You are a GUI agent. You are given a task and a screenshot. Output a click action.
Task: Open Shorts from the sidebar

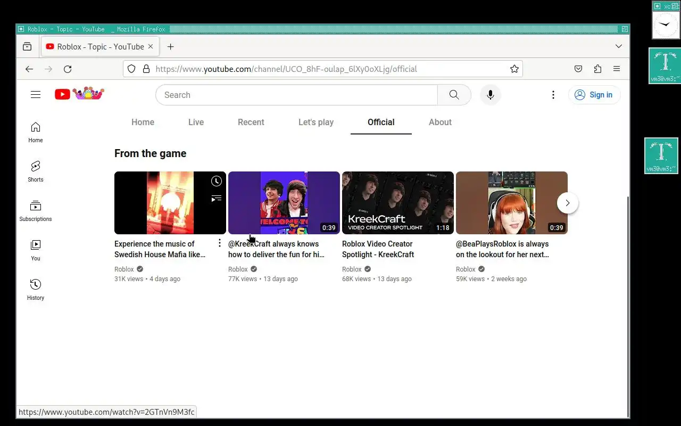[36, 171]
